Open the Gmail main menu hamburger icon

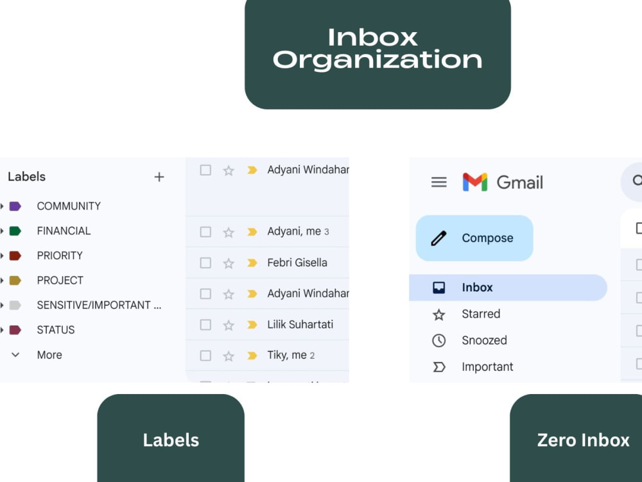pyautogui.click(x=439, y=182)
